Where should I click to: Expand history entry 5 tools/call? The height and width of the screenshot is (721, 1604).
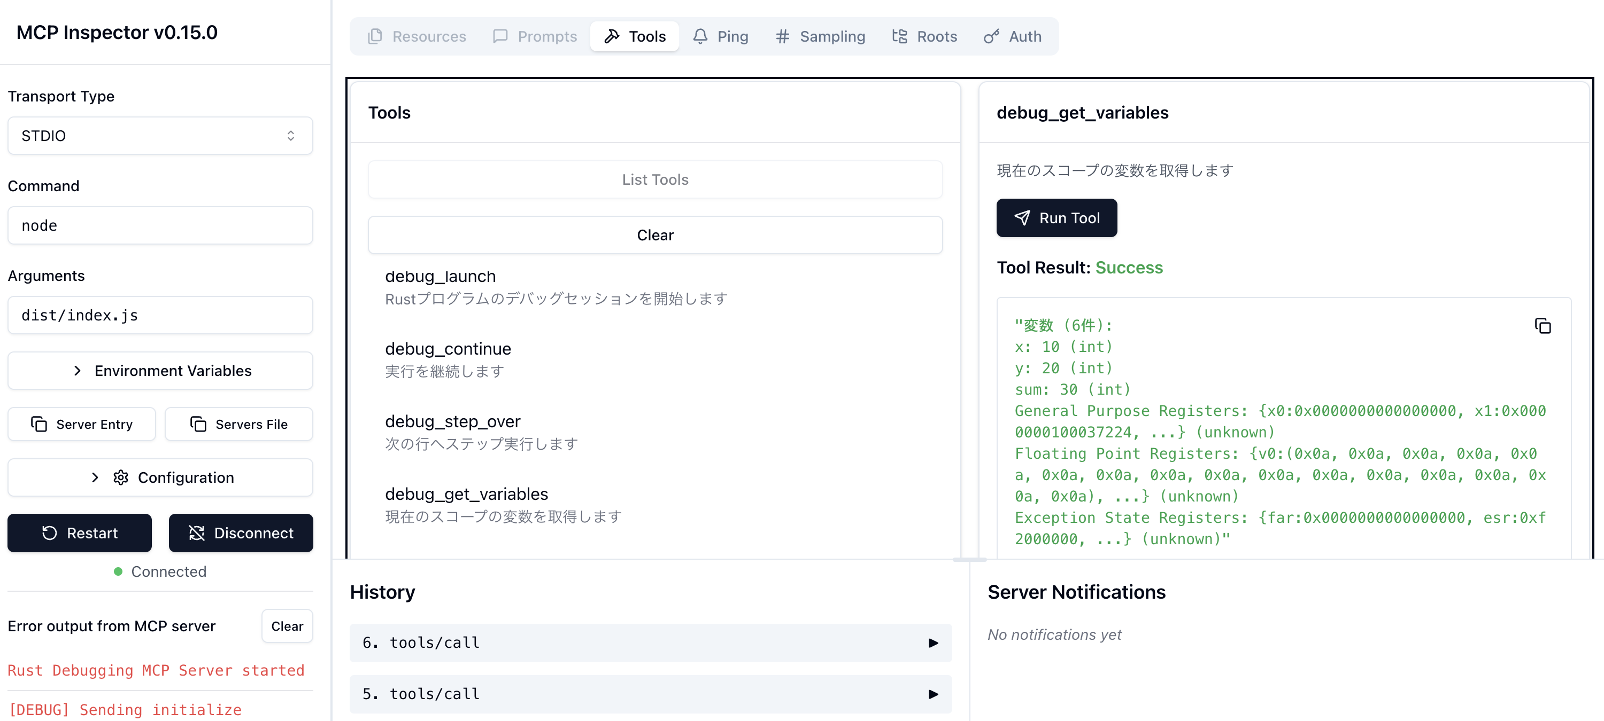point(650,694)
